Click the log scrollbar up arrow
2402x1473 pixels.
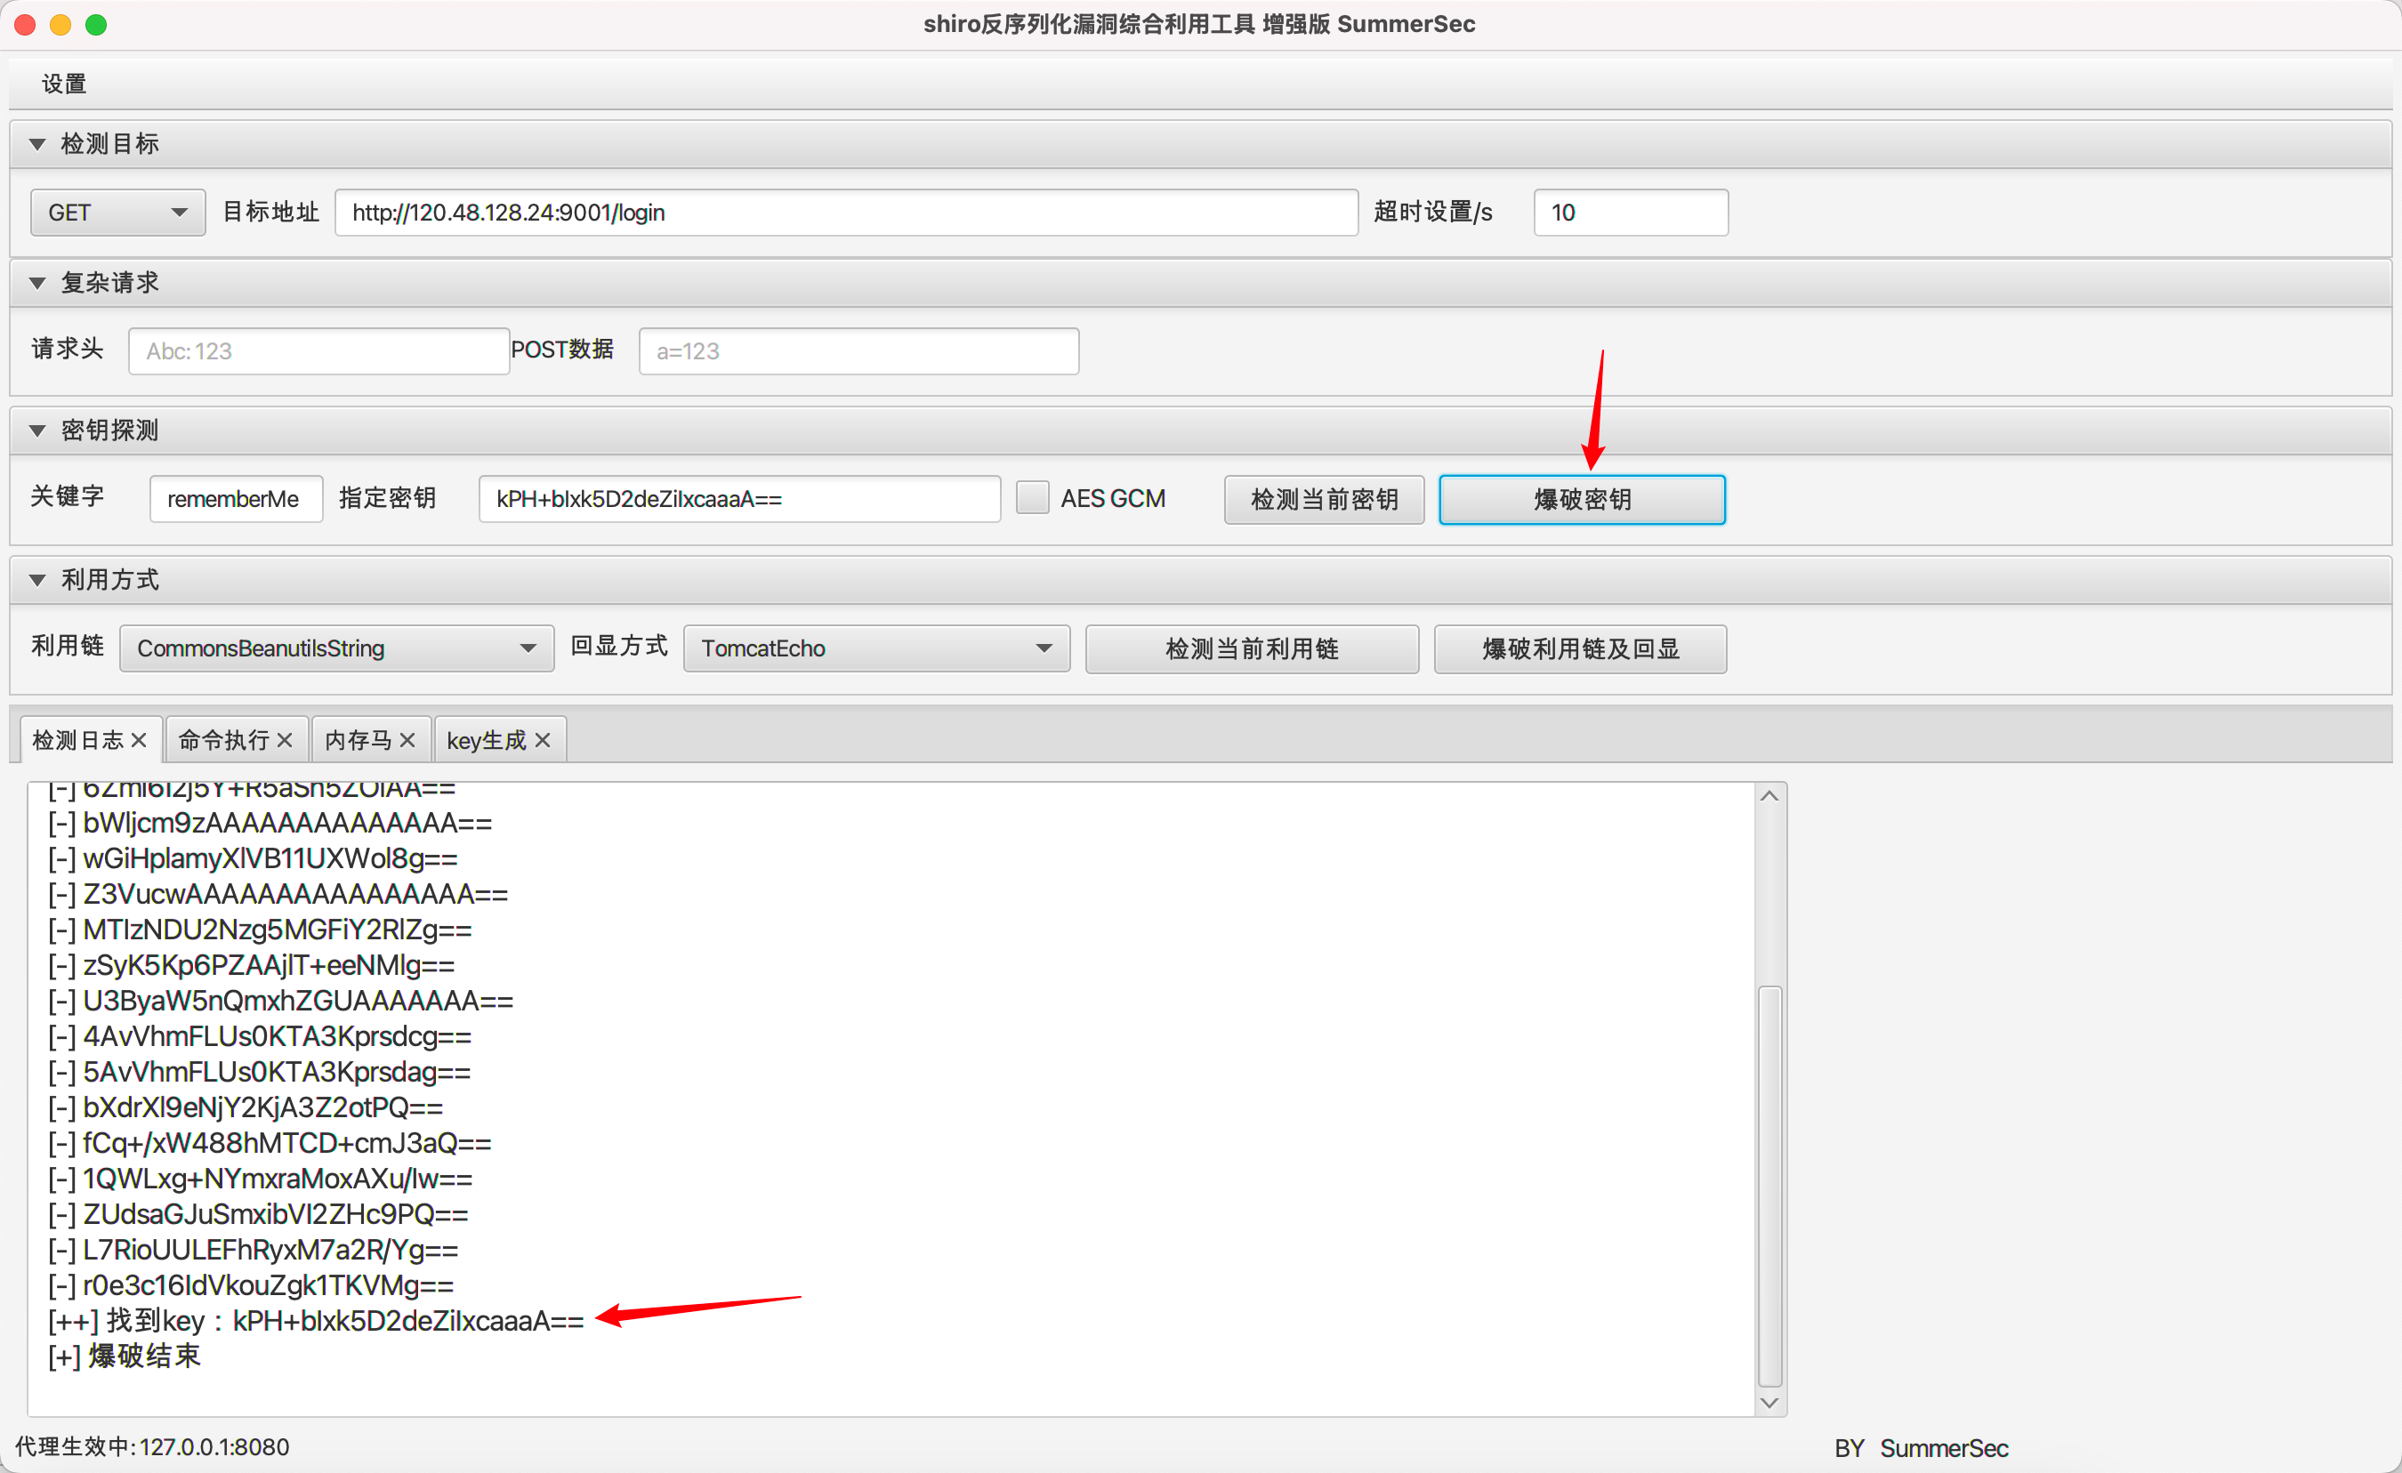click(1770, 796)
